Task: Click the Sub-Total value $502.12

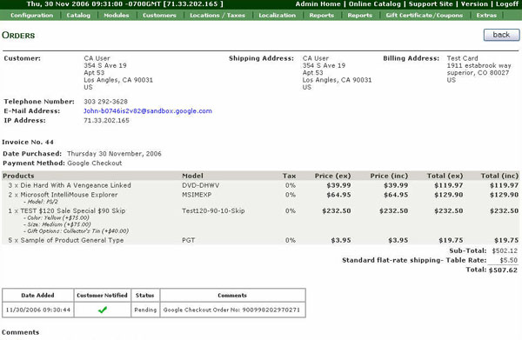Action: click(x=505, y=250)
